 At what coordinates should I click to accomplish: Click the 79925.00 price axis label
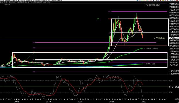tap(174, 4)
